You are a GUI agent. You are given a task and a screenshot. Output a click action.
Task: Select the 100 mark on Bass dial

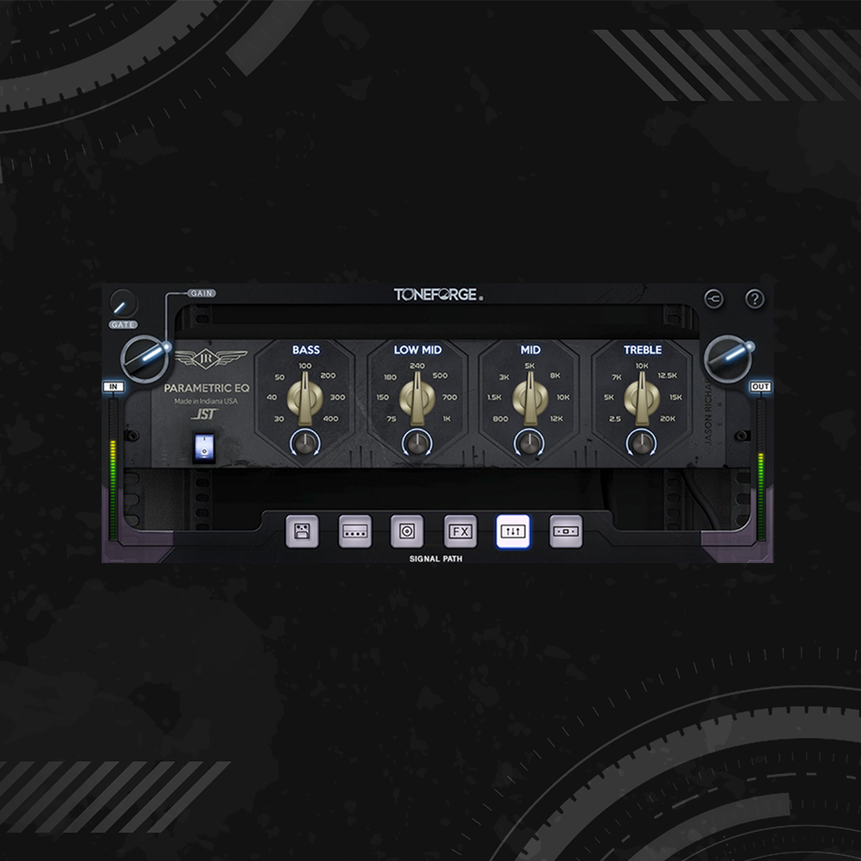pos(305,366)
